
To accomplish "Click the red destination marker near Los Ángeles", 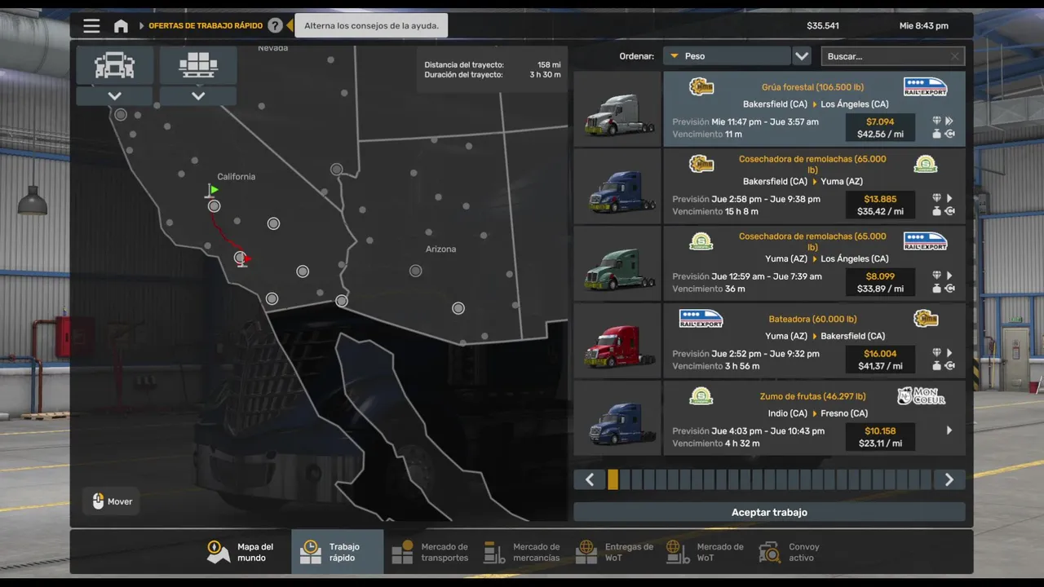I will (246, 259).
